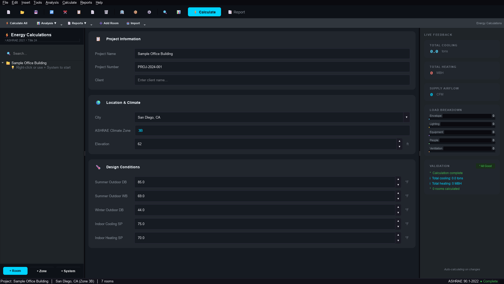Click the Project Information clipboard icon
Viewport: 504px width, 284px height.
coord(98,39)
